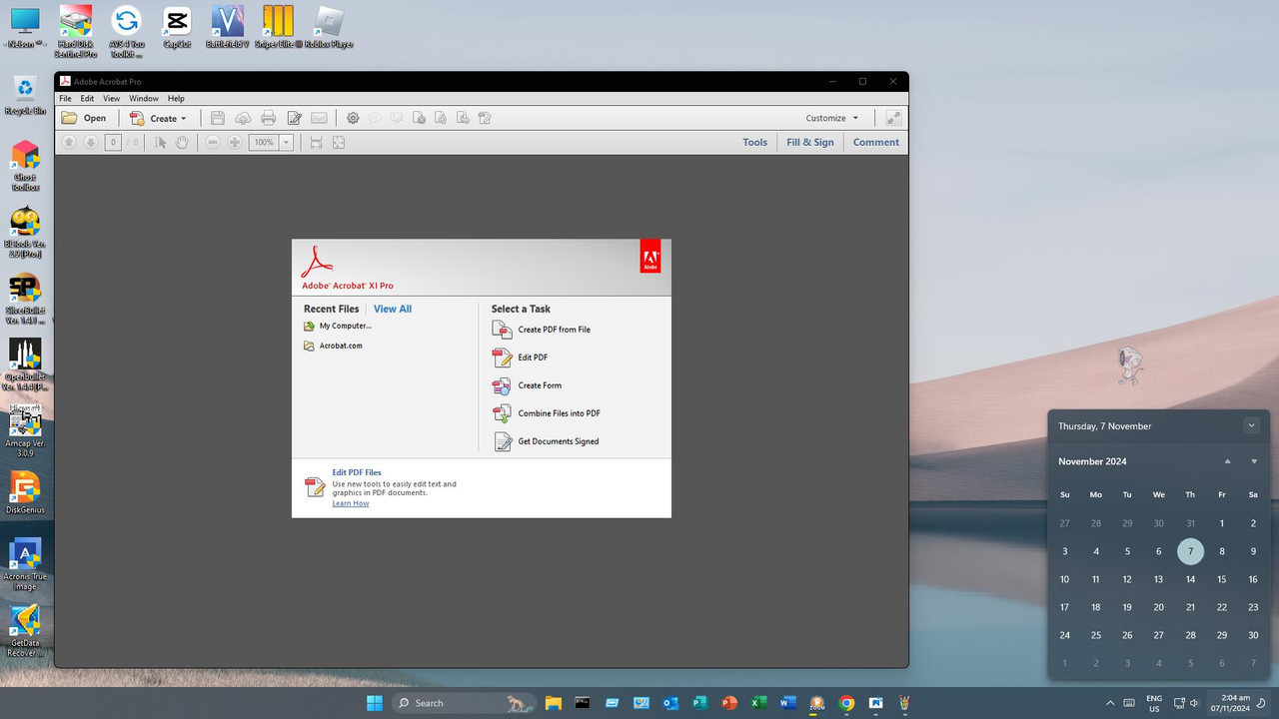The height and width of the screenshot is (719, 1279).
Task: Go to previous month in calendar
Action: [1228, 461]
